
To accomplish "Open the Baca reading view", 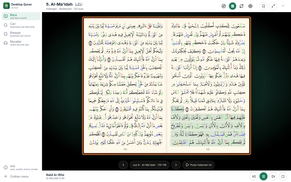I will click(x=21, y=16).
